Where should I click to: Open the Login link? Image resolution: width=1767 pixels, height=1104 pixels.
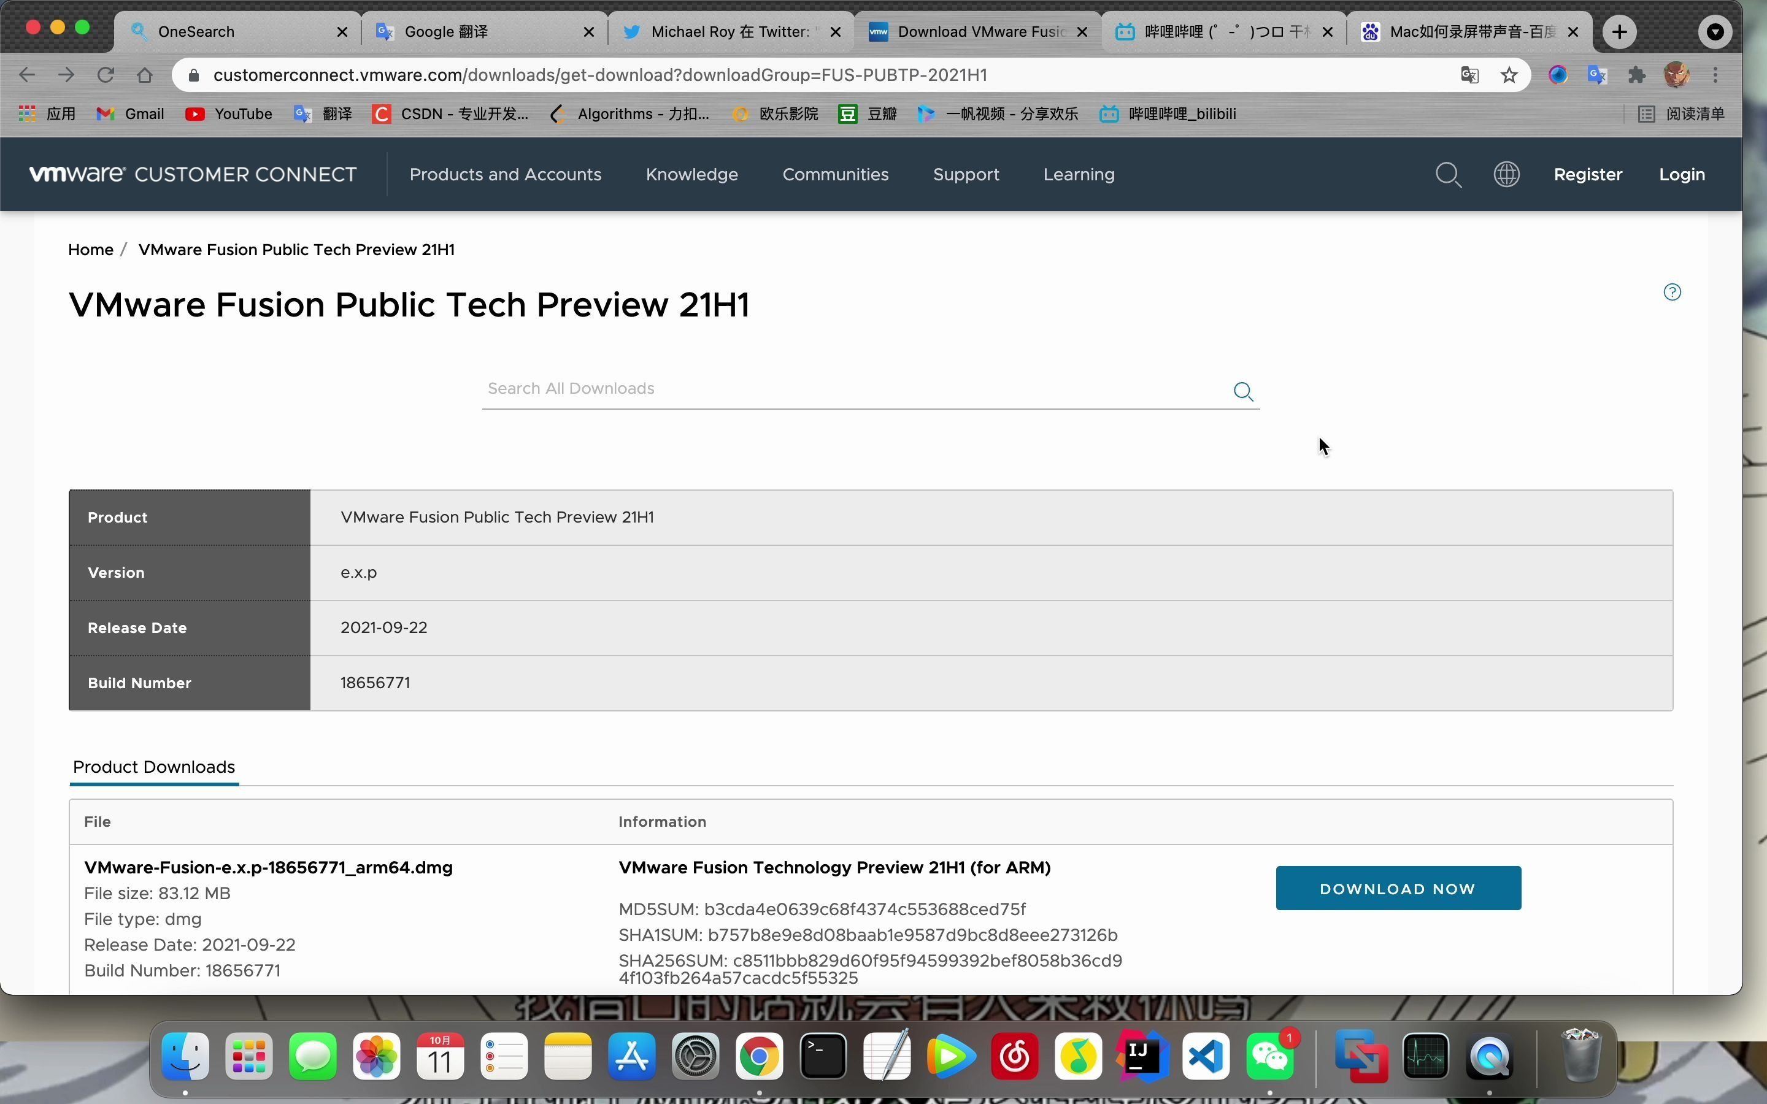(1681, 175)
